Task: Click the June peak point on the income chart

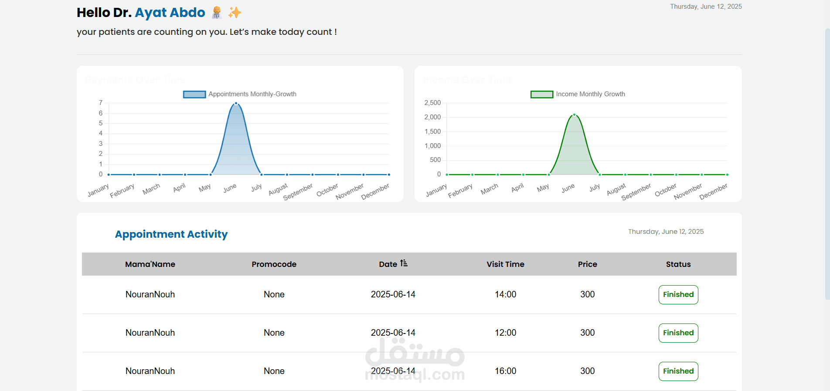Action: [574, 115]
